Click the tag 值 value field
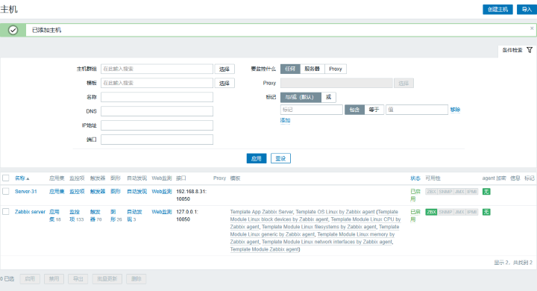537x291 pixels. point(417,110)
